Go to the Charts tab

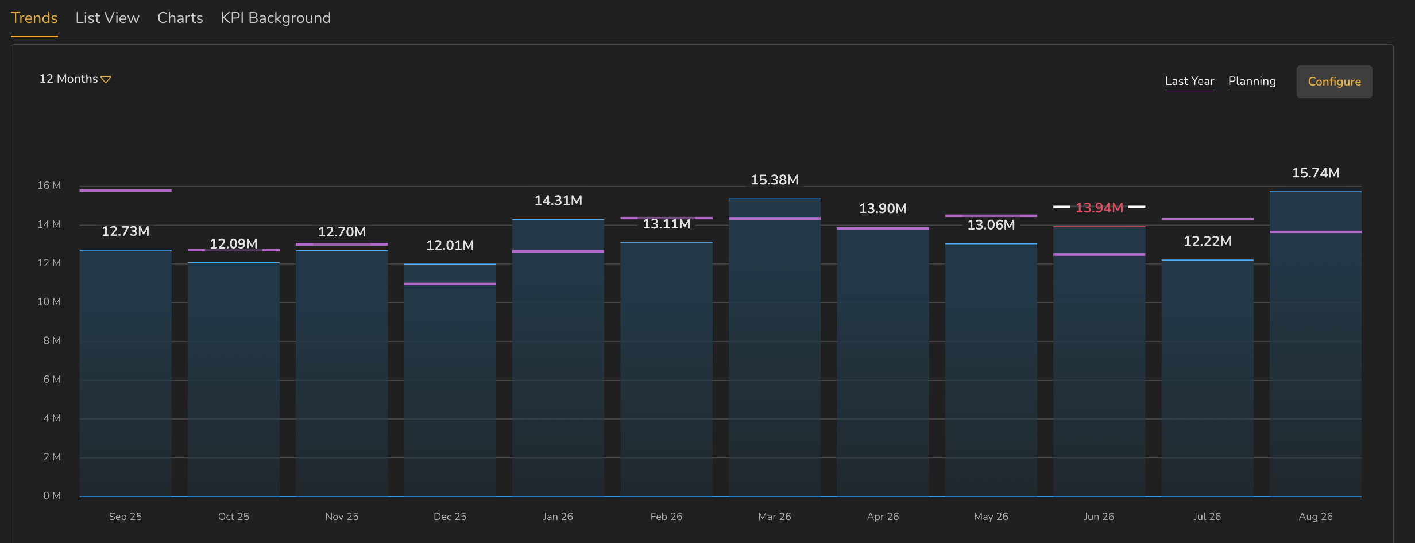pos(180,18)
